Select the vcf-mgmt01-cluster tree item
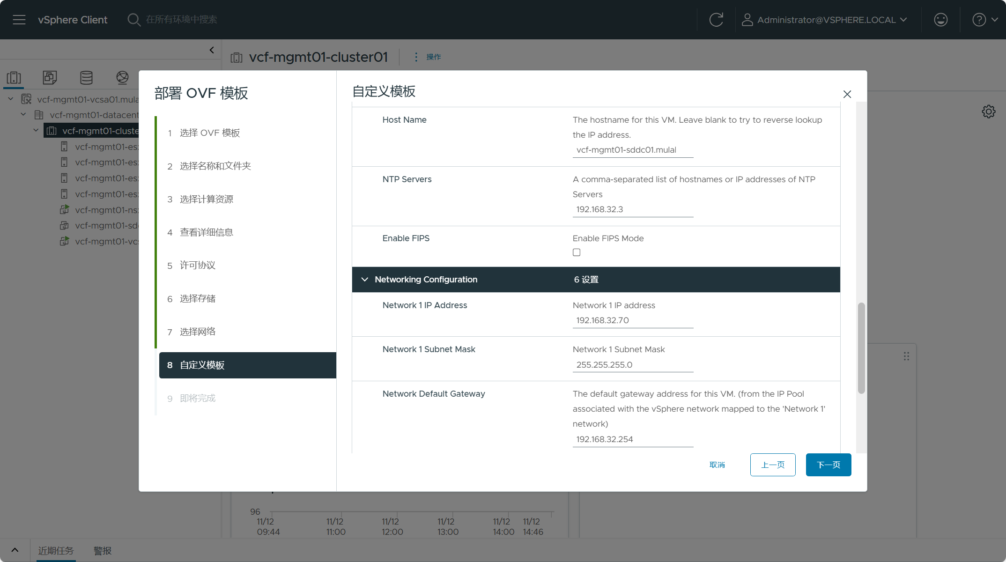 91,131
